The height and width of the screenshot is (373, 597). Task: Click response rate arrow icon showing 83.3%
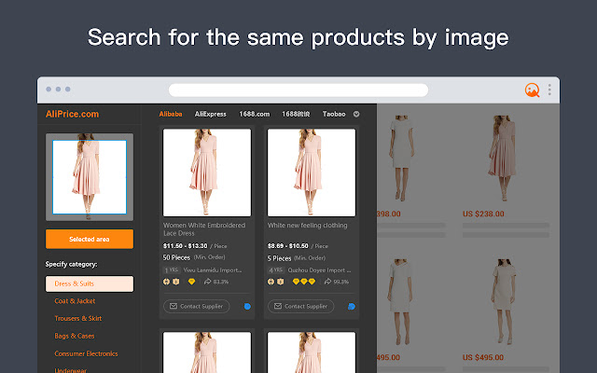click(x=207, y=282)
